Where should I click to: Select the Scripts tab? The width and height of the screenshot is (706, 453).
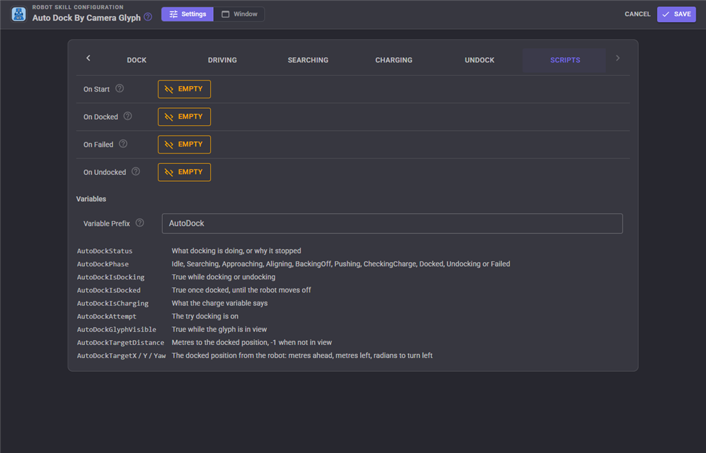565,60
